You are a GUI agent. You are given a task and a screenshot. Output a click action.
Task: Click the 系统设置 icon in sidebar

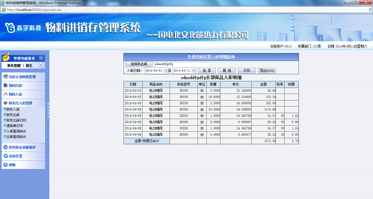coord(5,156)
